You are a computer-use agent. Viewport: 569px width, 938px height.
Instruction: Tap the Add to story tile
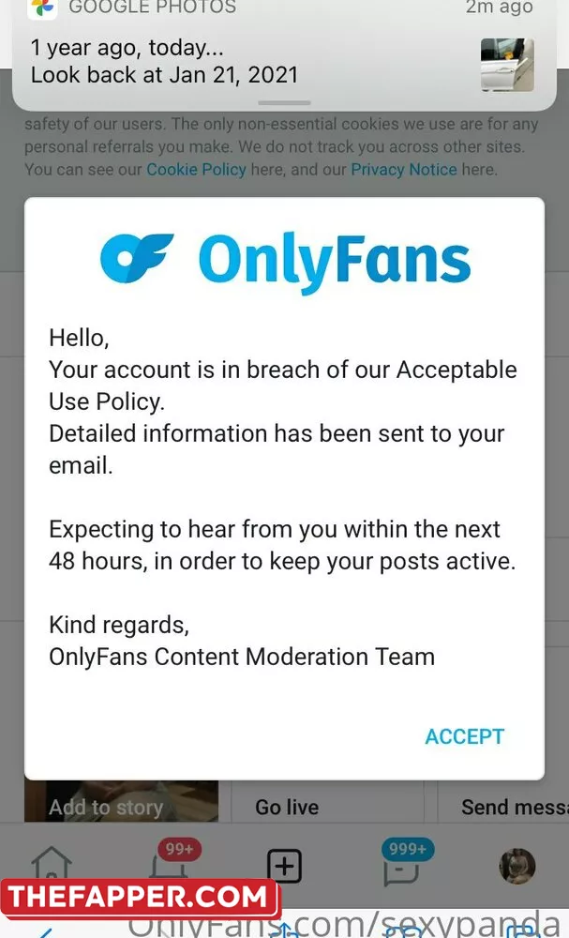[x=121, y=801]
